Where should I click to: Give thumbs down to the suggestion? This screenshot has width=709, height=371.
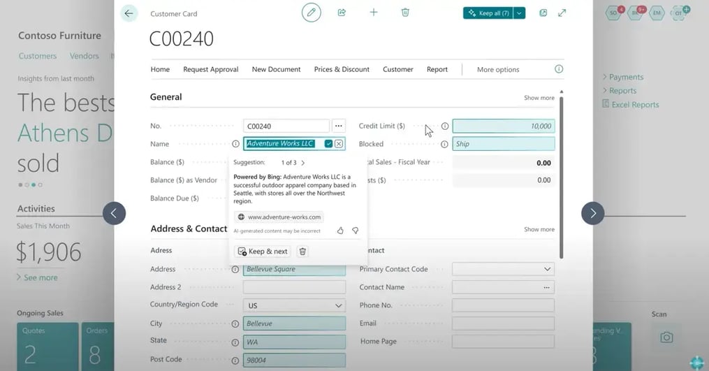[x=356, y=231]
